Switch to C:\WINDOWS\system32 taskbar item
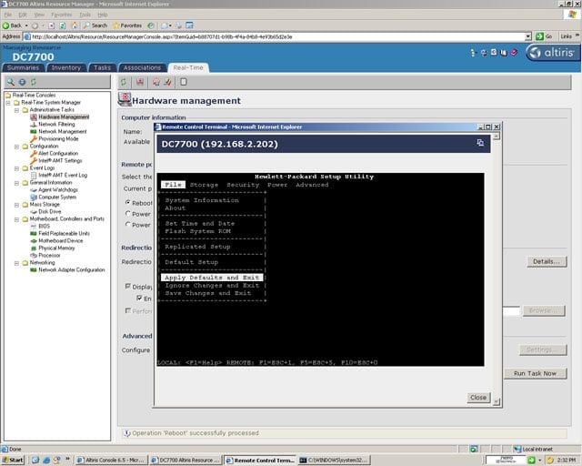The width and height of the screenshot is (582, 466). pyautogui.click(x=334, y=460)
